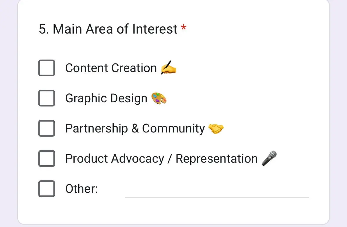Click the Other: label text

click(82, 189)
